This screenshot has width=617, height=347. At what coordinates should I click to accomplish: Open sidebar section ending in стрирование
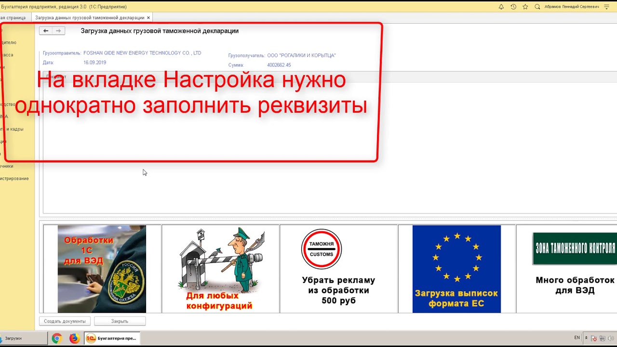pos(14,179)
